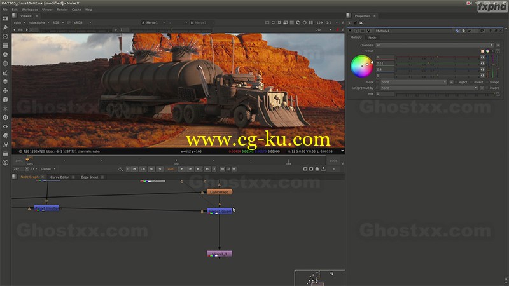This screenshot has height=286, width=509.
Task: Open the Transform nodes arrows icon
Action: 5,90
